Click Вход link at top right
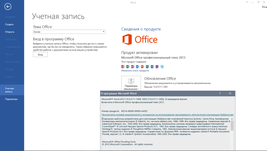 [x=264, y=7]
